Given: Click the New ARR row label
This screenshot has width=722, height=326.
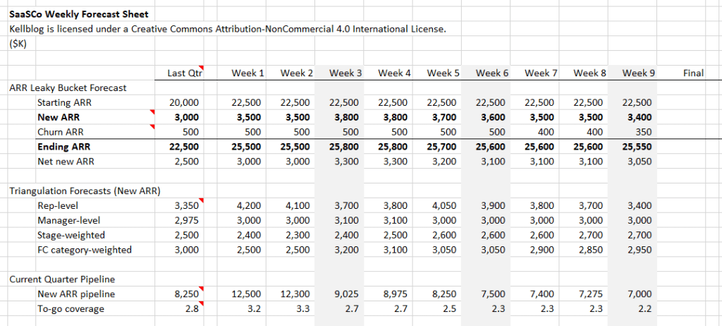Looking at the screenshot, I should pyautogui.click(x=57, y=117).
